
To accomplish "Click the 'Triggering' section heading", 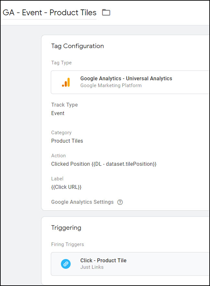I will coord(66,227).
